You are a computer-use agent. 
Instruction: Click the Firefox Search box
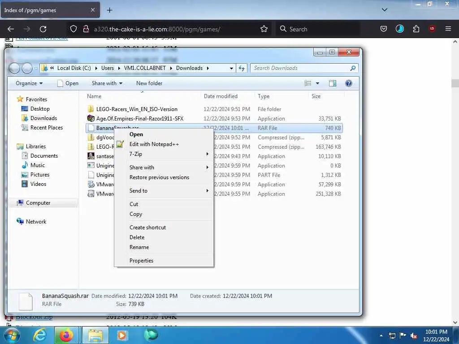pyautogui.click(x=318, y=29)
